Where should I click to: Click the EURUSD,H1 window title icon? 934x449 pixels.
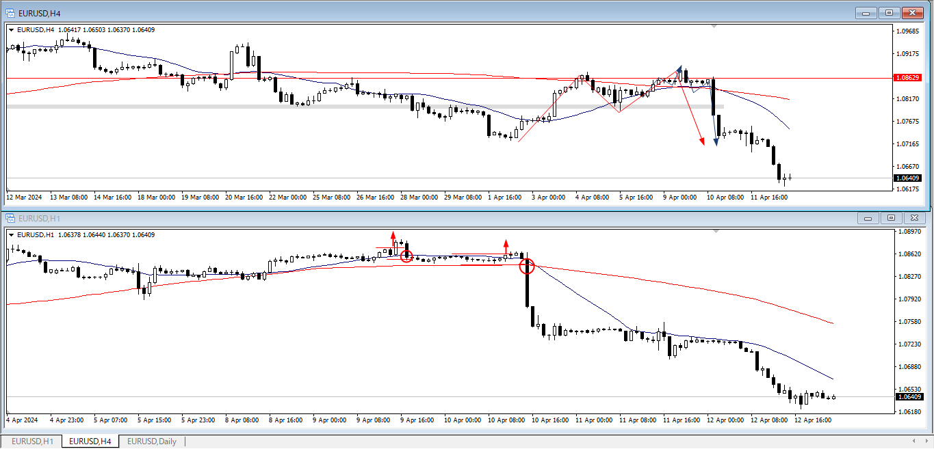(10, 218)
